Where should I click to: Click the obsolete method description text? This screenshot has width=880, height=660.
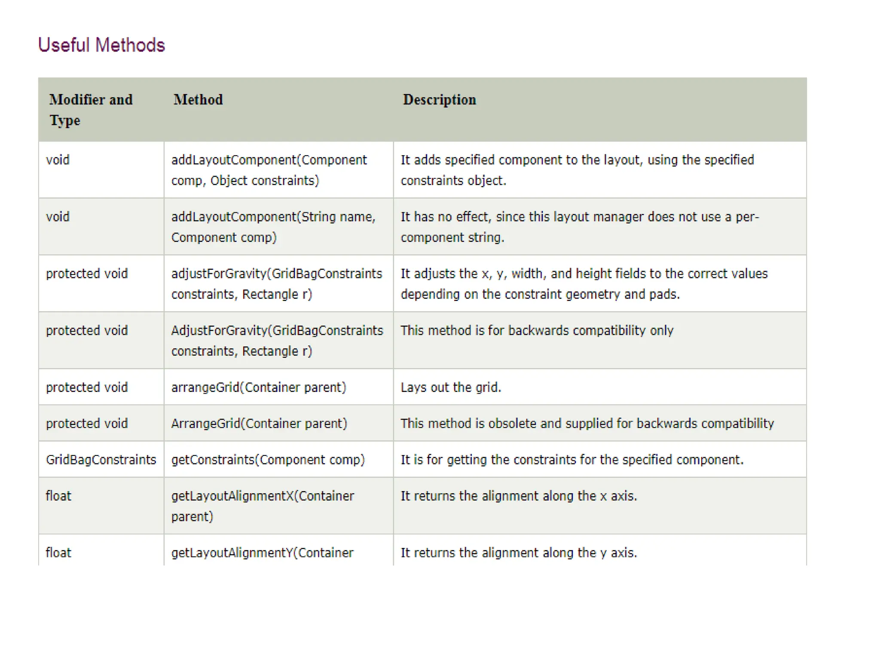pos(587,423)
